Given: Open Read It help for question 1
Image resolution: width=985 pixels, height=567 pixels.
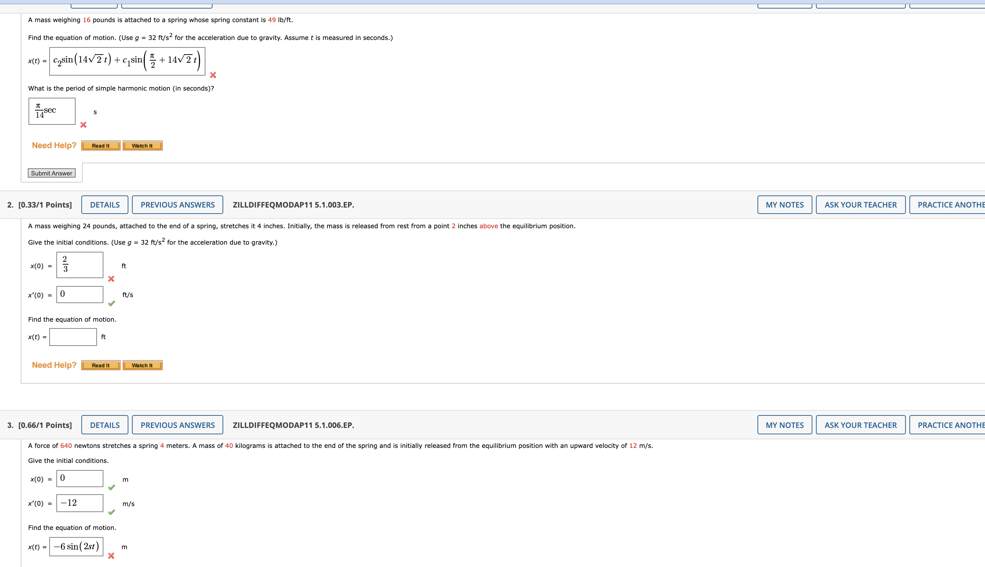Looking at the screenshot, I should [101, 145].
